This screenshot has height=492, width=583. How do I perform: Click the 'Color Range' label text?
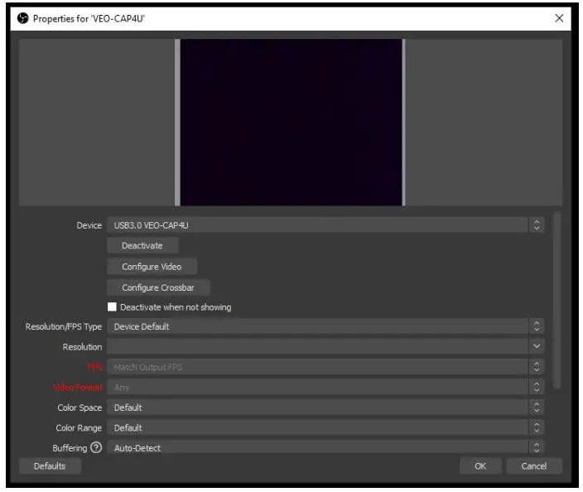pyautogui.click(x=79, y=427)
